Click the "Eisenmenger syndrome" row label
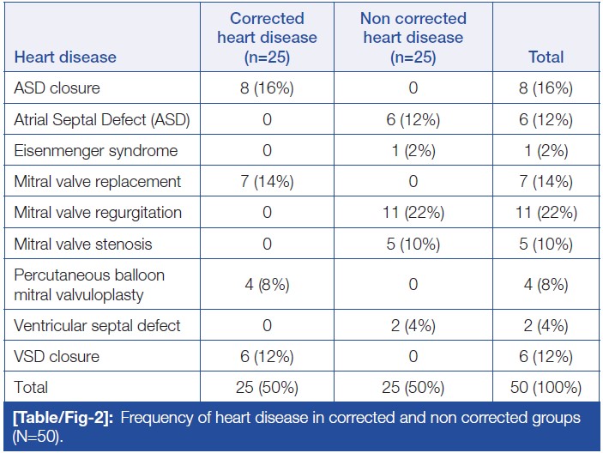Viewport: 603px width, 453px height. pyautogui.click(x=96, y=150)
